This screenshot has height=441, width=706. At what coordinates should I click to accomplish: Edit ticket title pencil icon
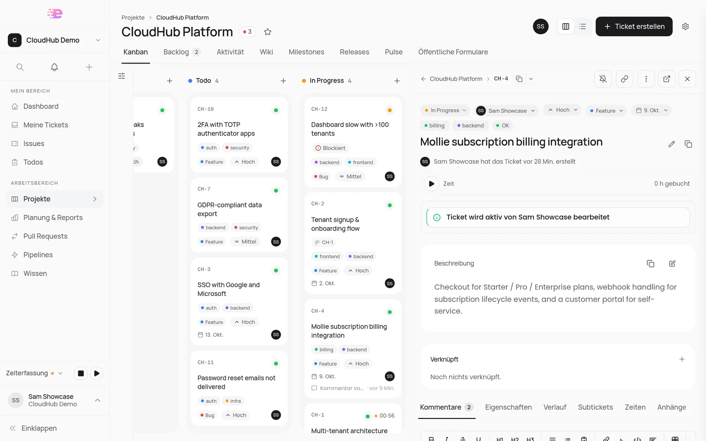672,144
